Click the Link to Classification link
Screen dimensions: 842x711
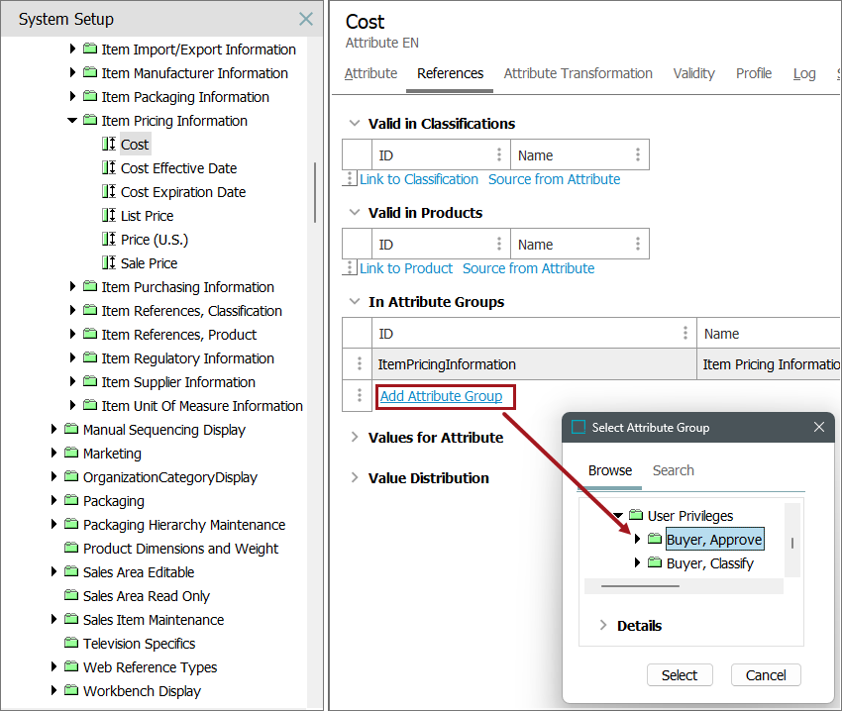tap(418, 179)
